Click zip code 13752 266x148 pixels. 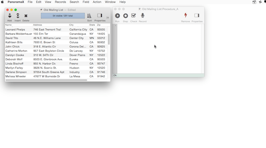pyautogui.click(x=101, y=51)
